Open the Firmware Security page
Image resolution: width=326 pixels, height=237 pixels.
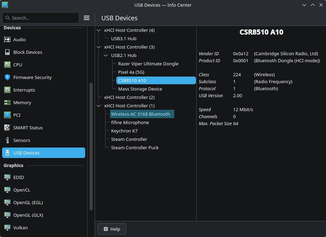(44, 77)
